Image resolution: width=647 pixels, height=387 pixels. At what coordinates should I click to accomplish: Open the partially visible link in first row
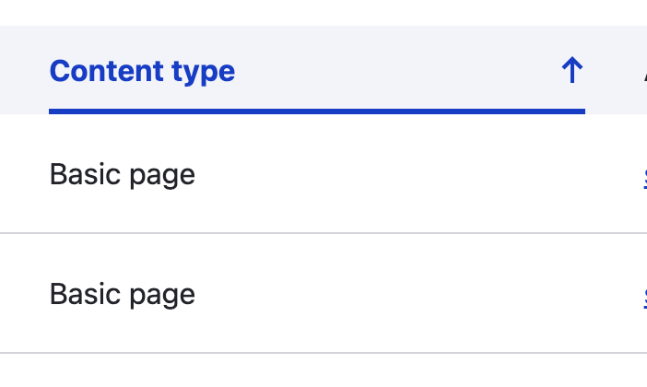[645, 178]
